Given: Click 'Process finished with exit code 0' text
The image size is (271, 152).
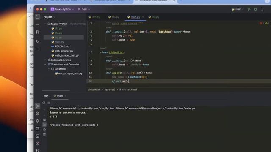Looking at the screenshot, I should coord(74,125).
